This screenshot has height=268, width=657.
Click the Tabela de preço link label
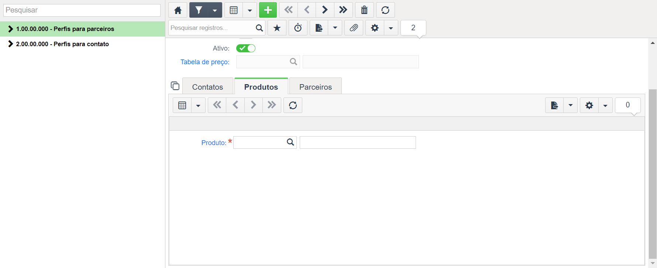[205, 62]
